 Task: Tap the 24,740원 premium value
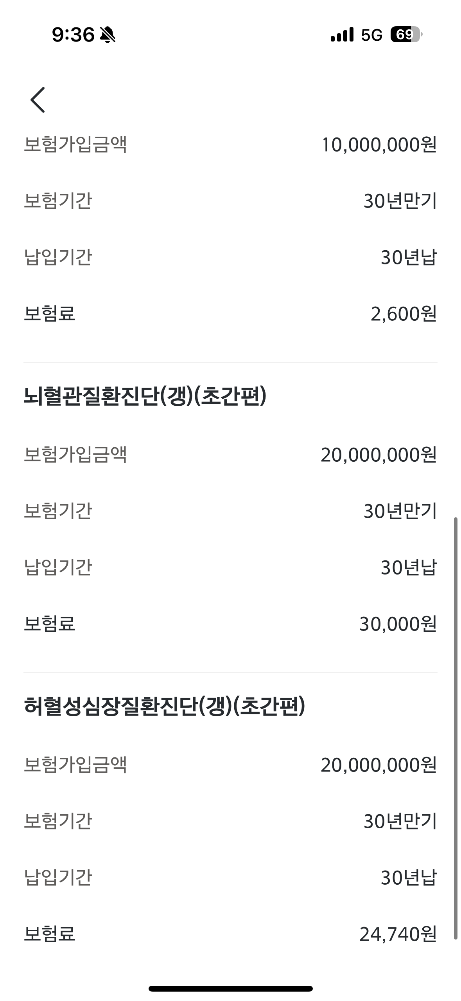point(398,934)
